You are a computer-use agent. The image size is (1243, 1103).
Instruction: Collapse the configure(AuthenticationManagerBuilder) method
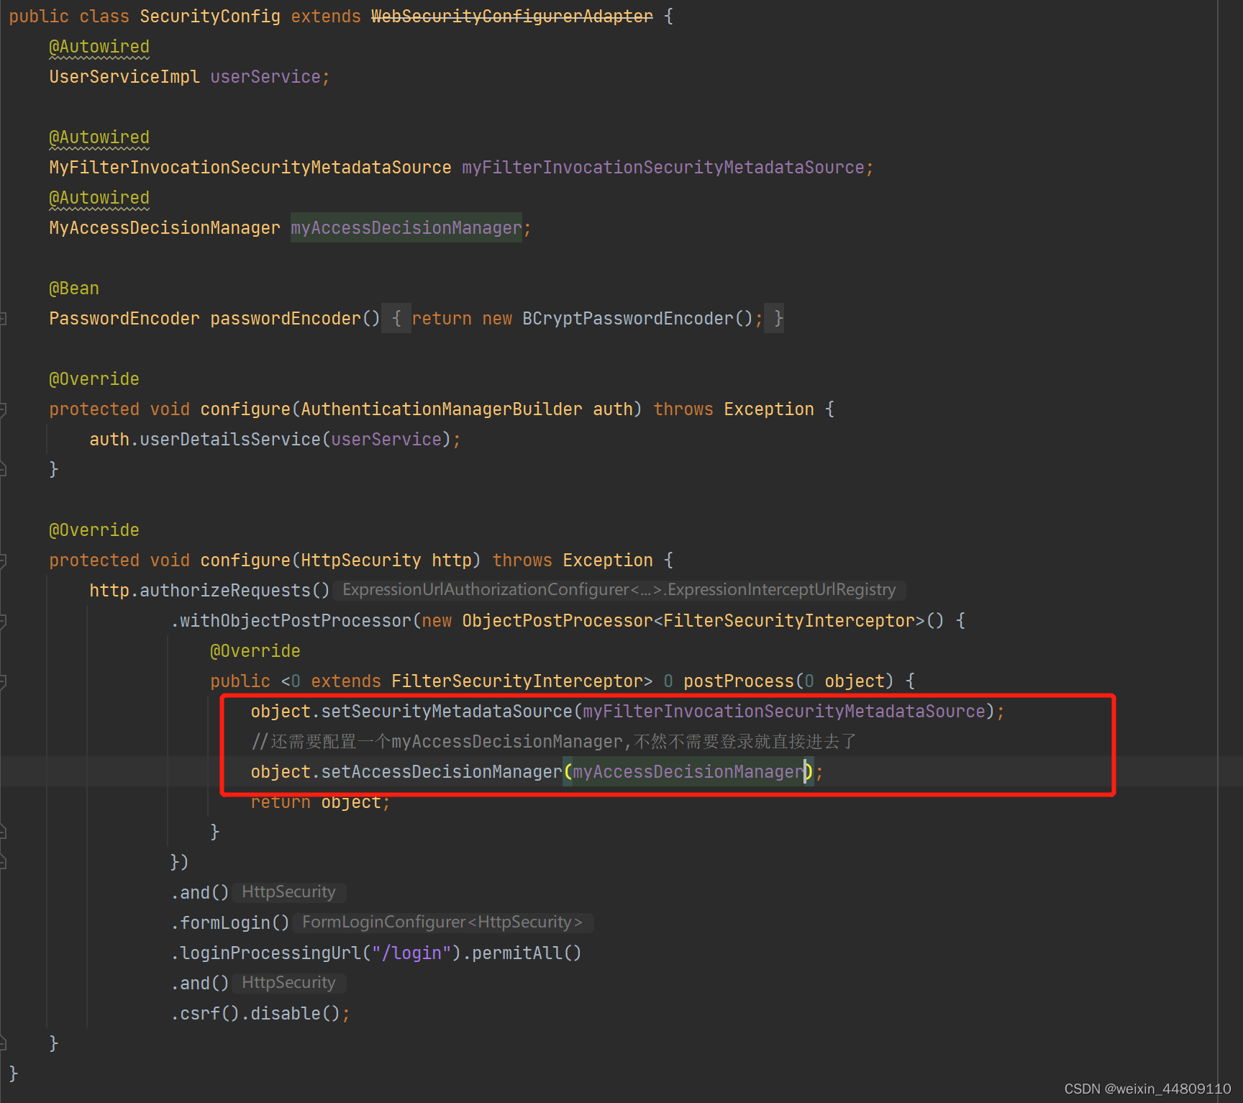[4, 410]
